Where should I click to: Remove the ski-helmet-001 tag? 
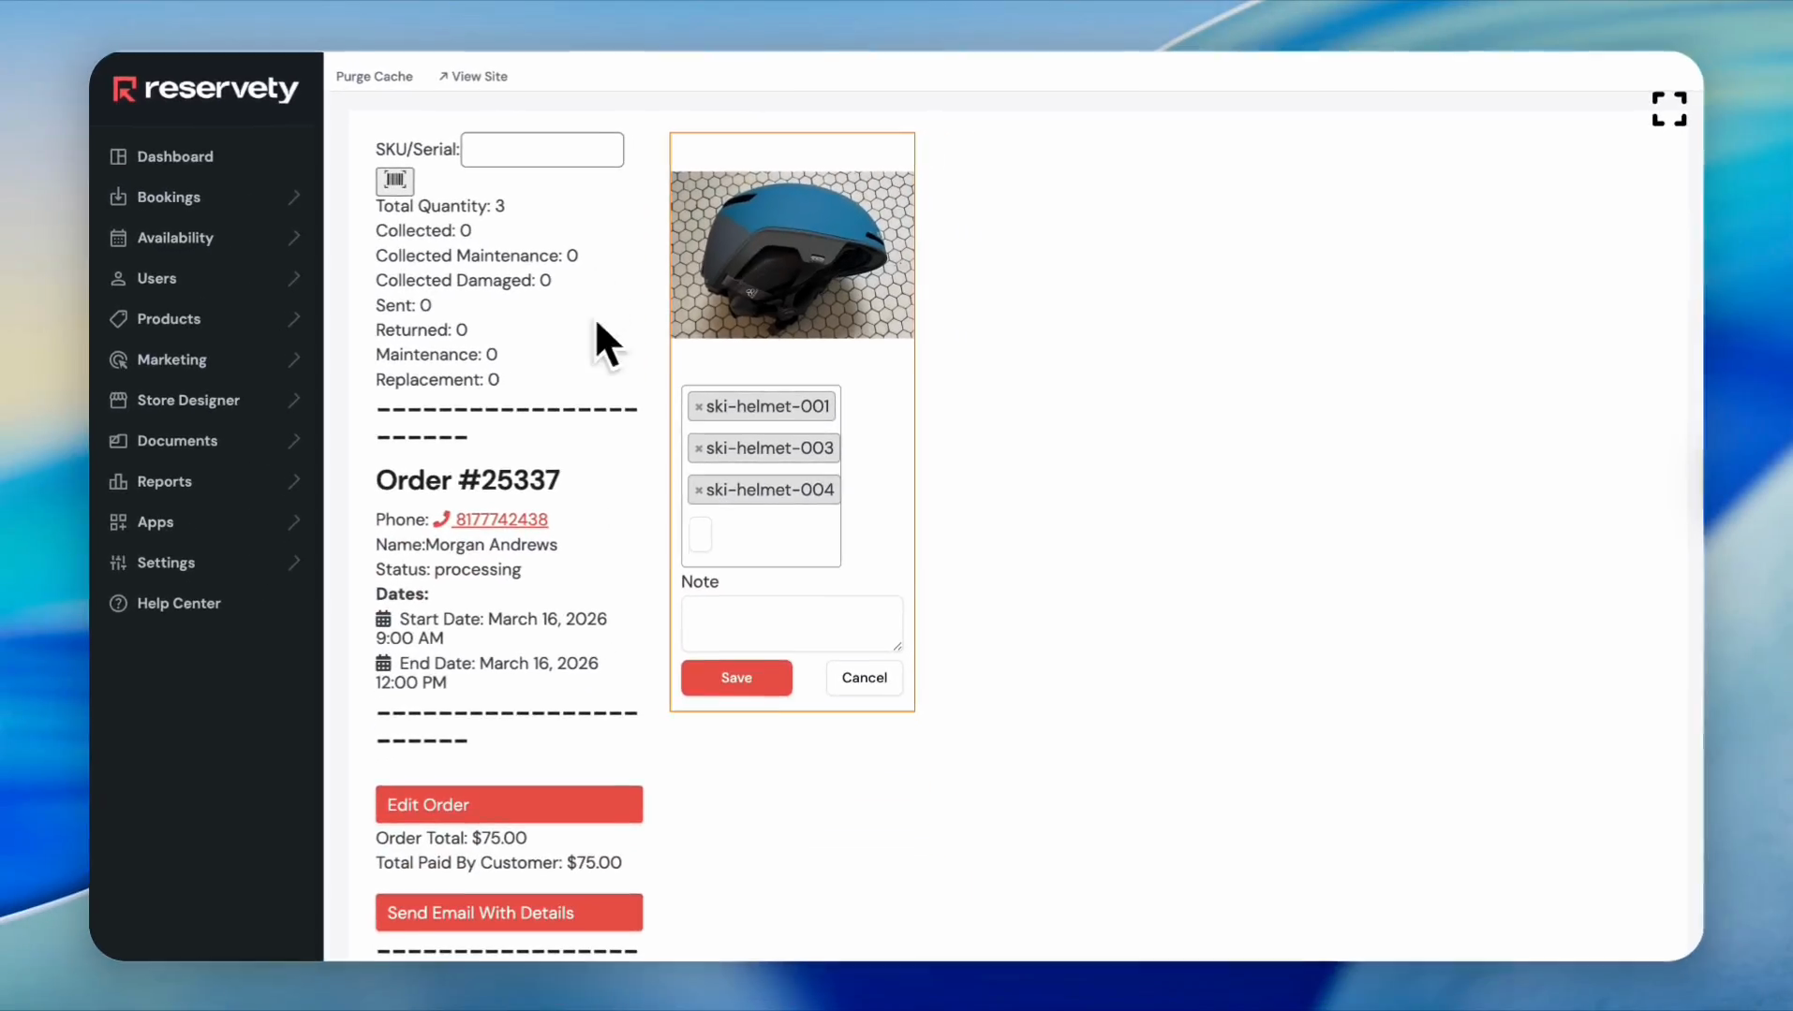(698, 407)
